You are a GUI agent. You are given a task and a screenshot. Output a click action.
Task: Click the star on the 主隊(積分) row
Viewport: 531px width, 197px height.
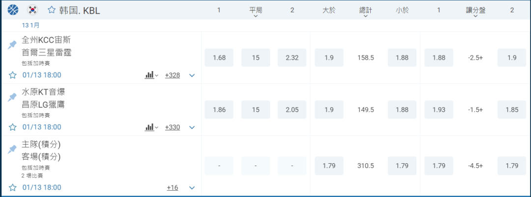(13, 187)
